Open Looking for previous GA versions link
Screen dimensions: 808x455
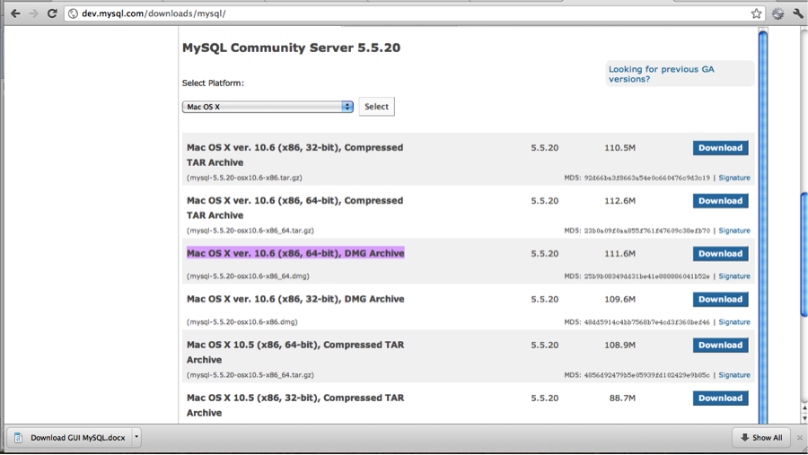click(x=661, y=74)
